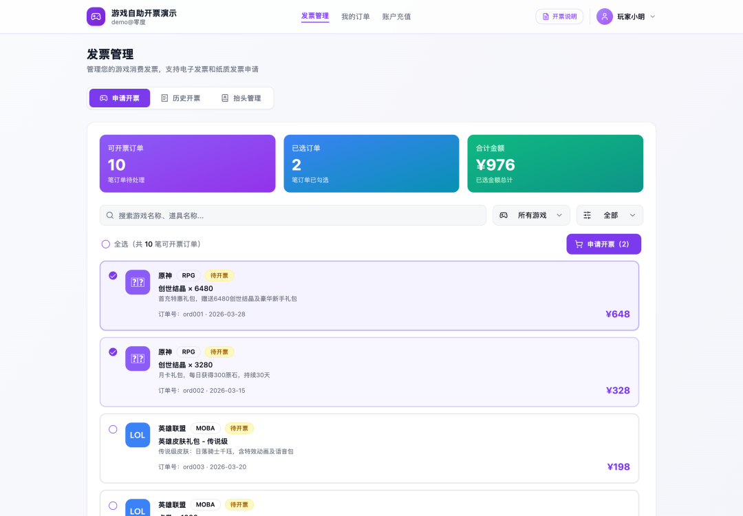Click the 发票管理 page heading

110,54
